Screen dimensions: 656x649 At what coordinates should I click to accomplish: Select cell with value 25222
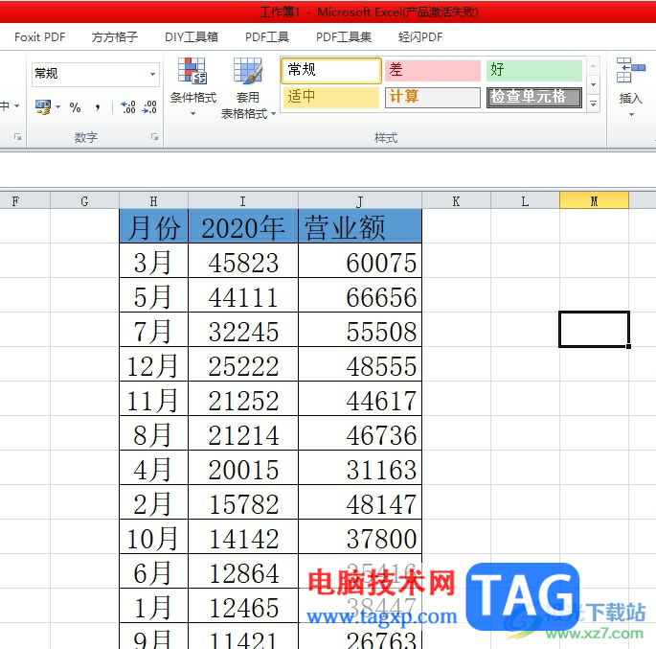243,364
